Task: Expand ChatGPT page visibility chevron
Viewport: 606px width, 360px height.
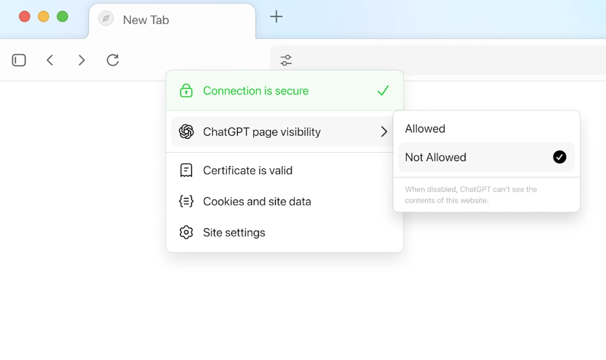Action: pyautogui.click(x=384, y=132)
